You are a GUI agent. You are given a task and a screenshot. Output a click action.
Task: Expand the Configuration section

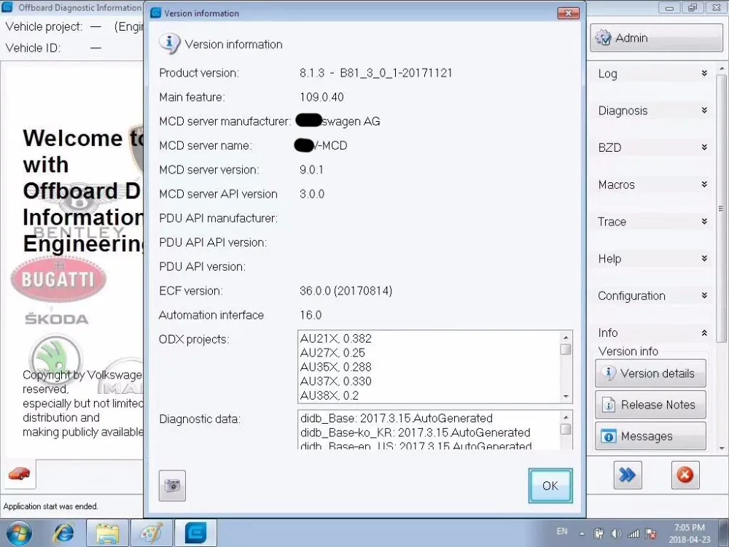(652, 296)
